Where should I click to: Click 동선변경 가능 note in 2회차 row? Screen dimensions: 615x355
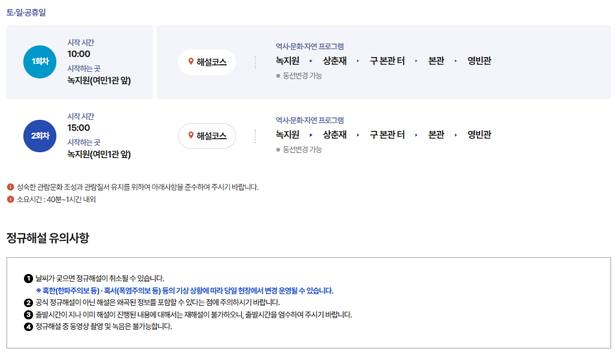pyautogui.click(x=299, y=150)
